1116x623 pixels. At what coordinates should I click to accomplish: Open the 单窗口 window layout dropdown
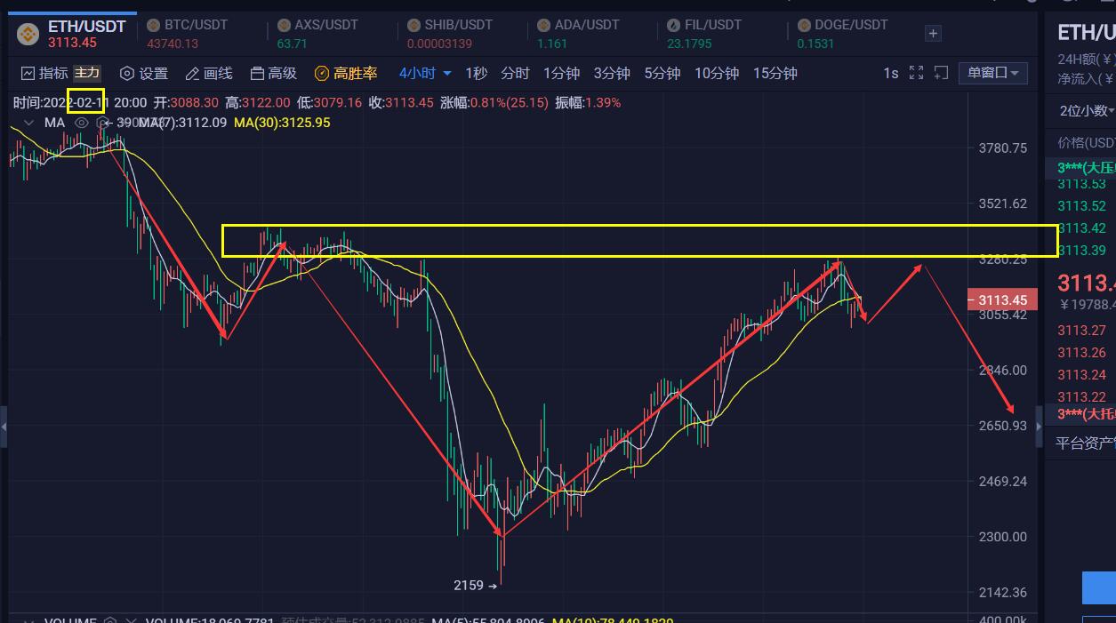click(x=993, y=73)
